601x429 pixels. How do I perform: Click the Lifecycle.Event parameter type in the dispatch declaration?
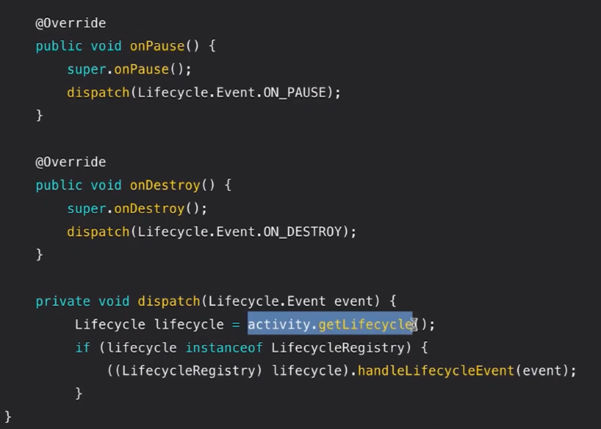pyautogui.click(x=267, y=302)
